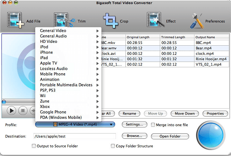The height and width of the screenshot is (156, 231).
Task: Select output name BBC.mp4
Action: 203,43
